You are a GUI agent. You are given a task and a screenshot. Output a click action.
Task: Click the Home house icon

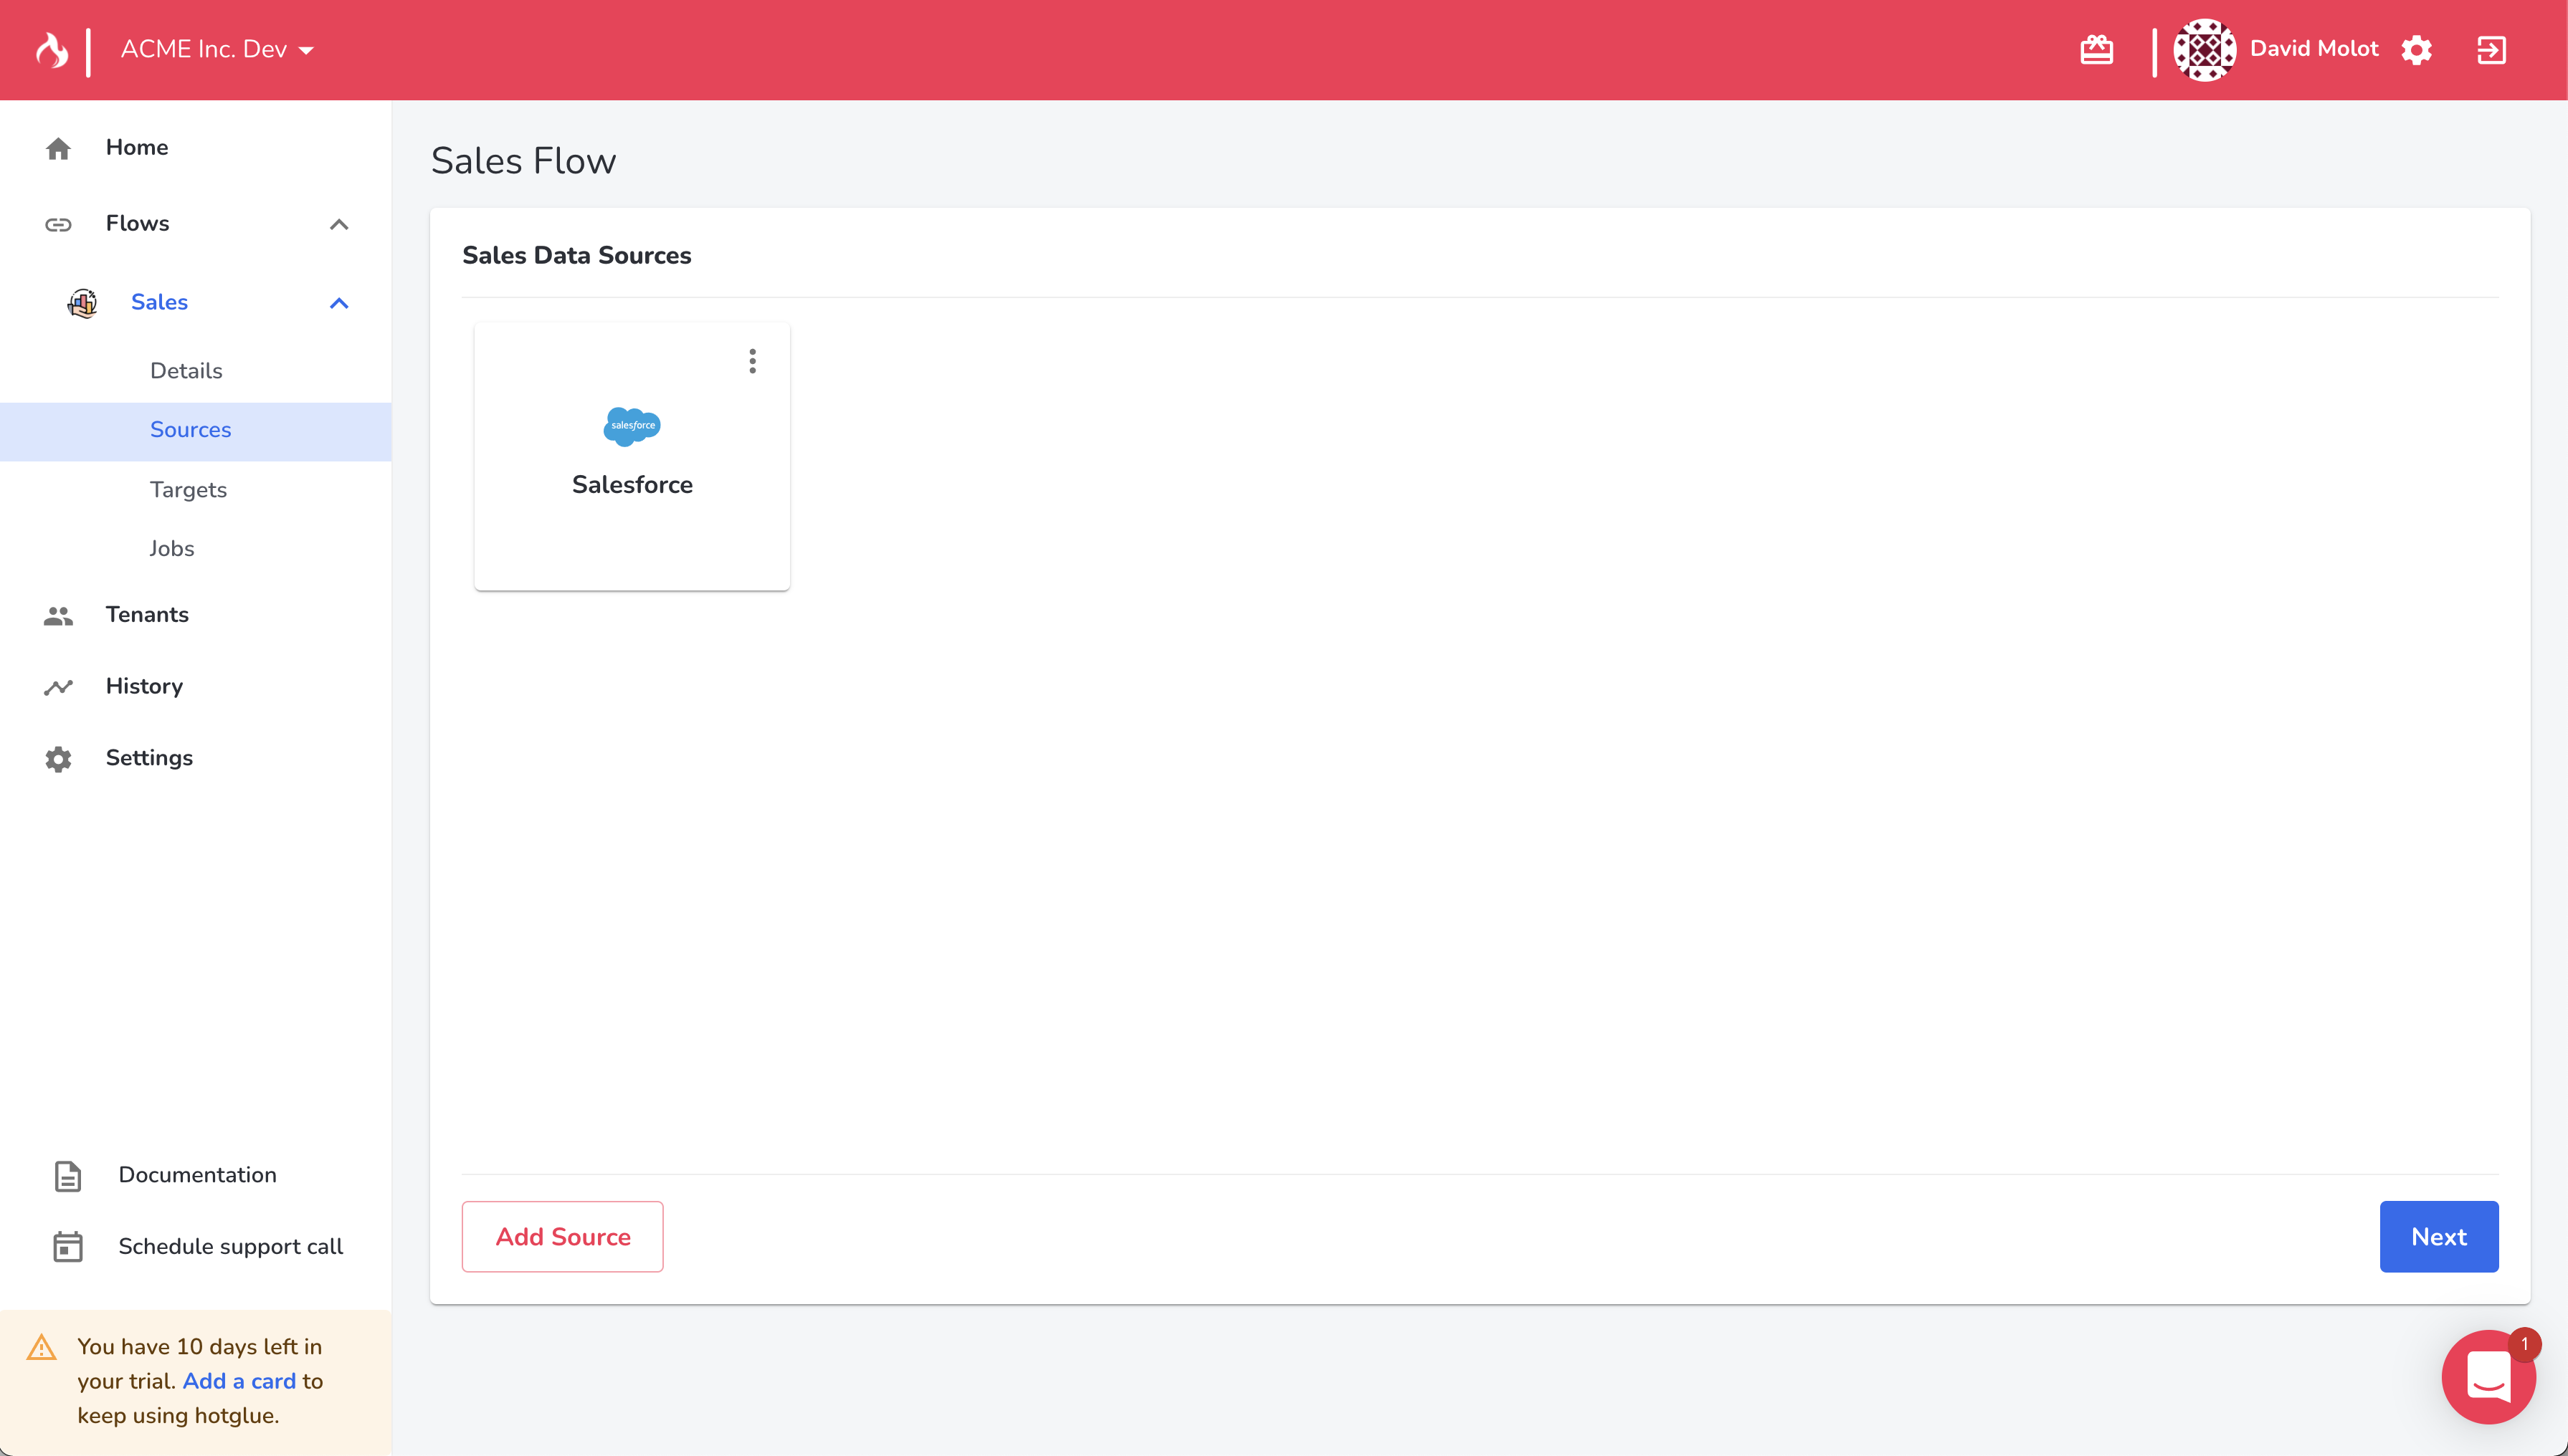tap(58, 148)
